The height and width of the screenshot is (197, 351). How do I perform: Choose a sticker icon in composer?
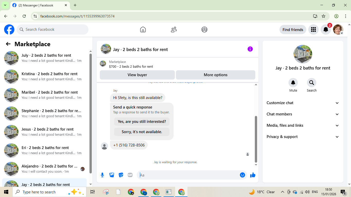click(121, 175)
